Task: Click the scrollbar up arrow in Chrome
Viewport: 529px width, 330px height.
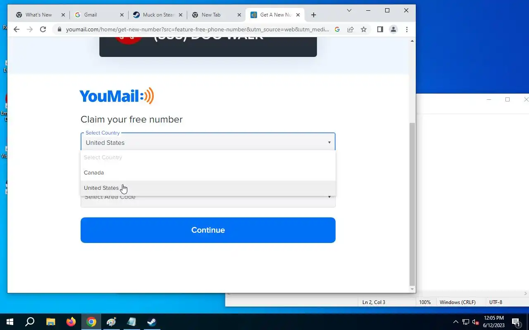Action: point(412,41)
